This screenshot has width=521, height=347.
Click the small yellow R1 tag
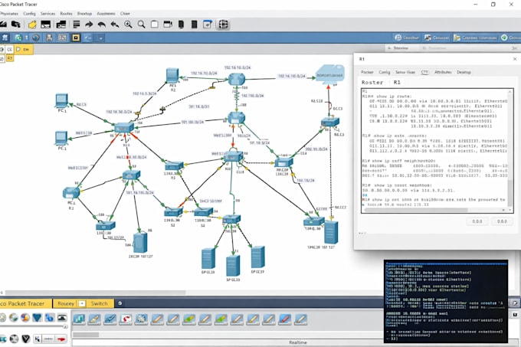(9, 58)
